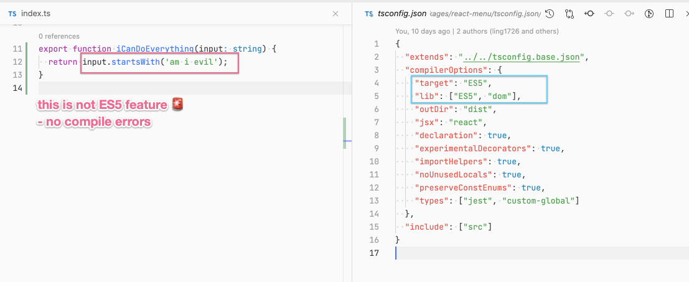This screenshot has width=689, height=282.
Task: Open next revision grayed arrow icon
Action: pyautogui.click(x=629, y=14)
